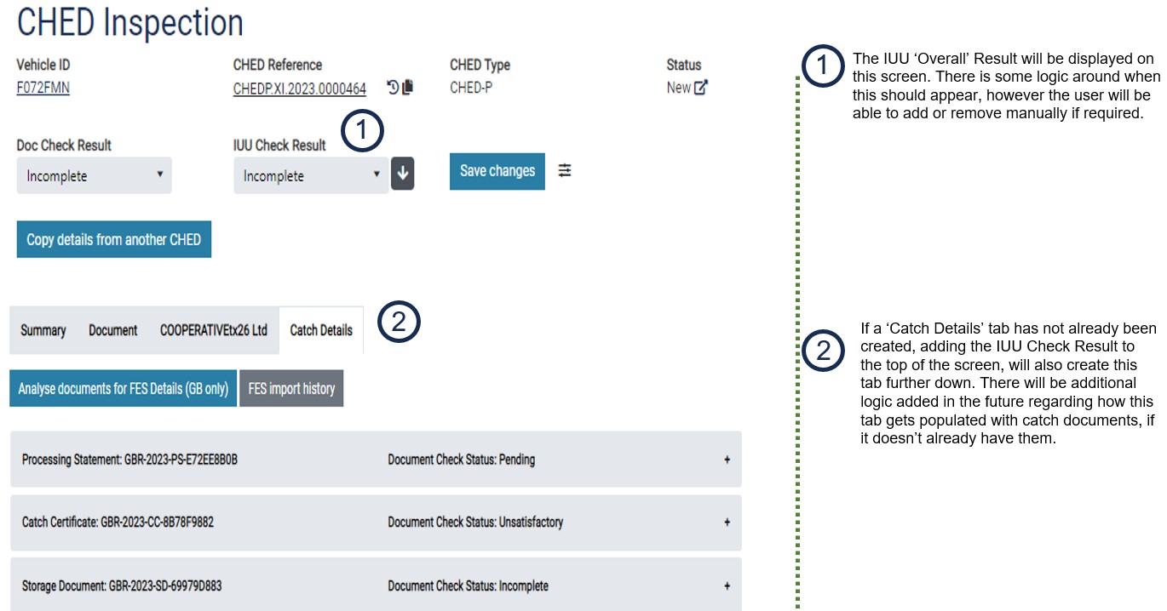
Task: Click the down-arrow button beside IUU Check Result
Action: [x=403, y=174]
